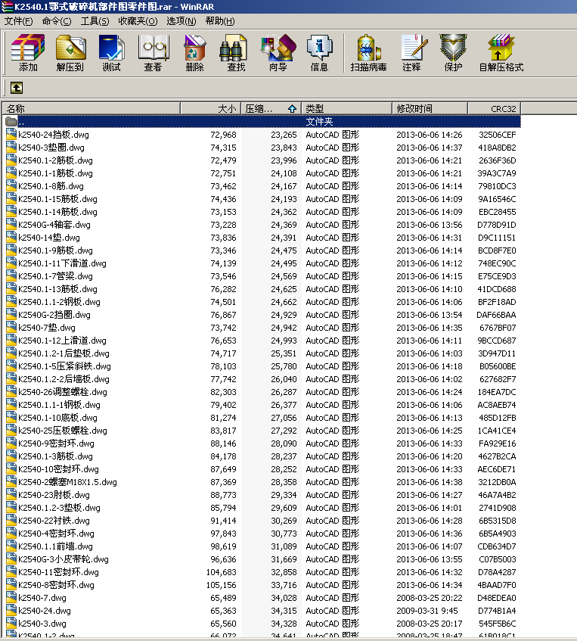
Task: Show archive Info (信息) icon
Action: 320,52
